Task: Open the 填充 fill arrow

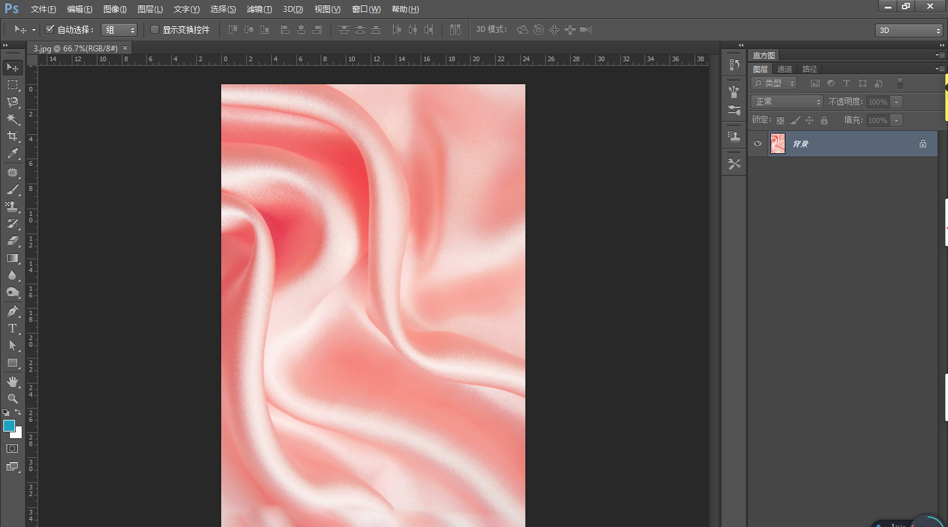Action: click(896, 120)
